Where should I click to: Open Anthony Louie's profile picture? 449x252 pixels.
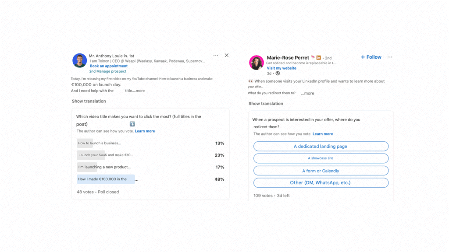(x=80, y=60)
